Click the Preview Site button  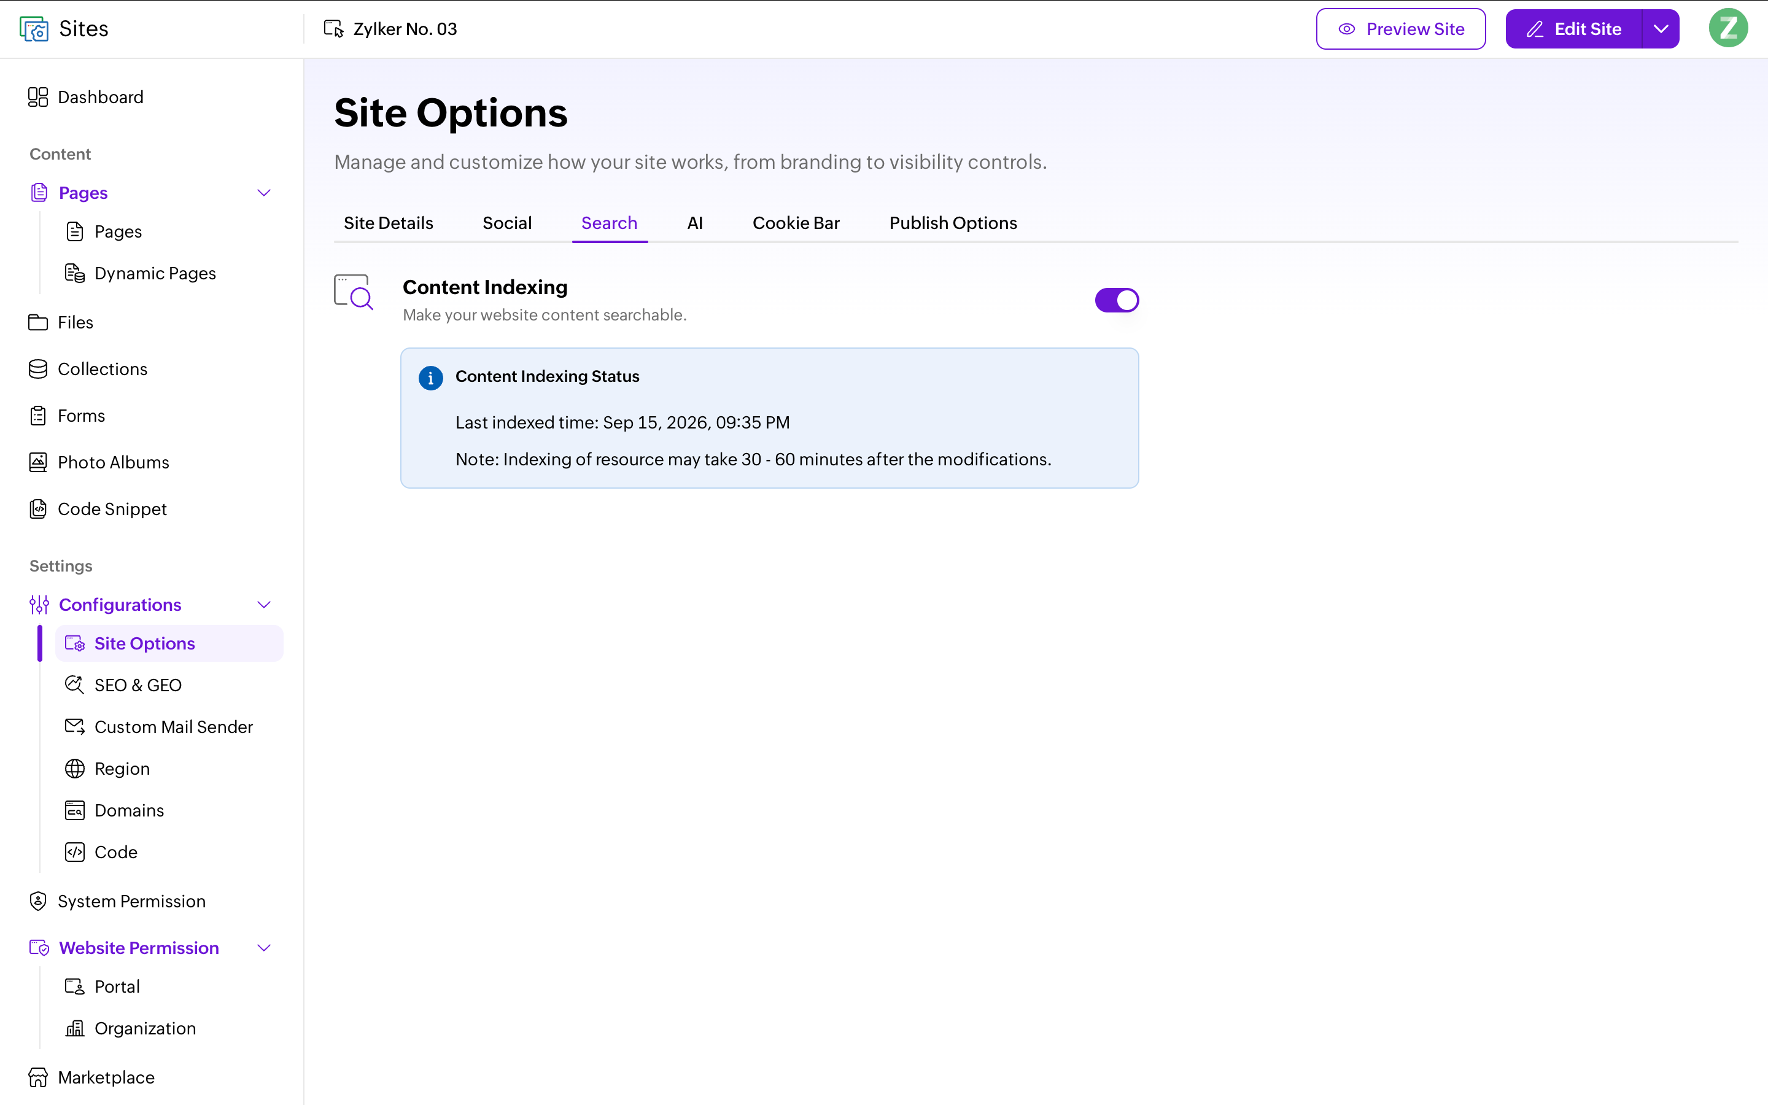tap(1400, 28)
